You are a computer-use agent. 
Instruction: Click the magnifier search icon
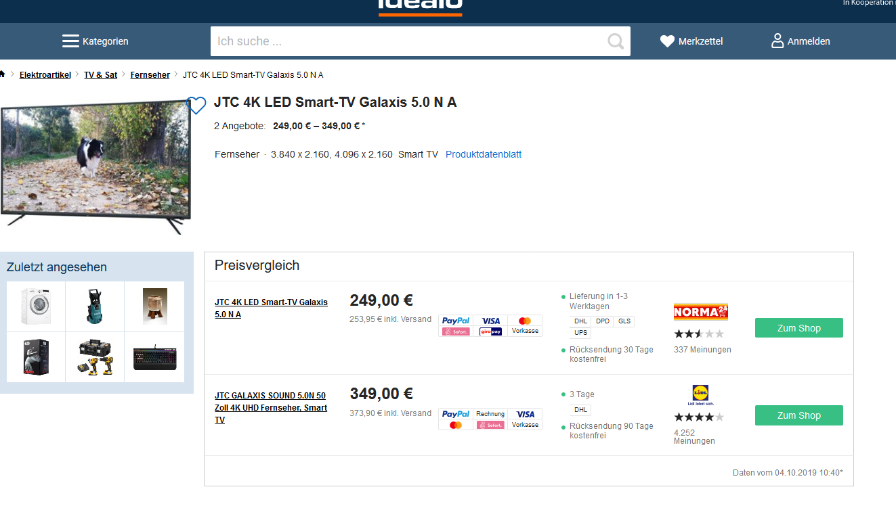[x=615, y=42]
